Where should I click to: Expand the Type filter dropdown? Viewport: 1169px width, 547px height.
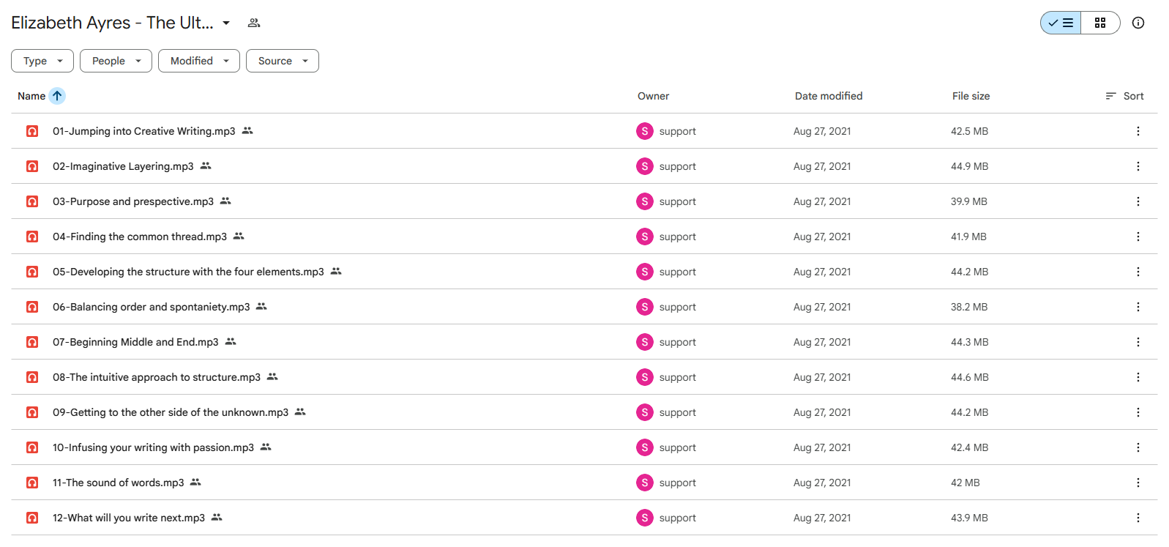pos(42,61)
